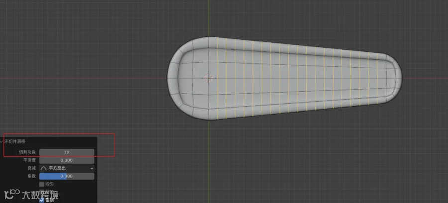Click the 大数跨境 watermark logo icon
448x203 pixels.
pos(12,195)
